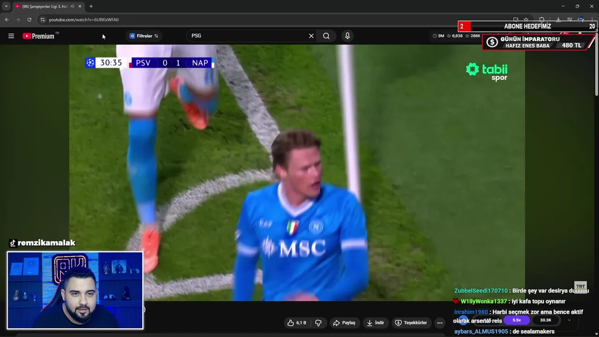Viewport: 599px width, 337px height.
Task: Install app icon in address bar
Action: pyautogui.click(x=516, y=20)
